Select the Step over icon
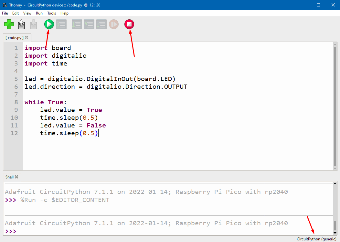This screenshot has width=340, height=242. pos(77,24)
